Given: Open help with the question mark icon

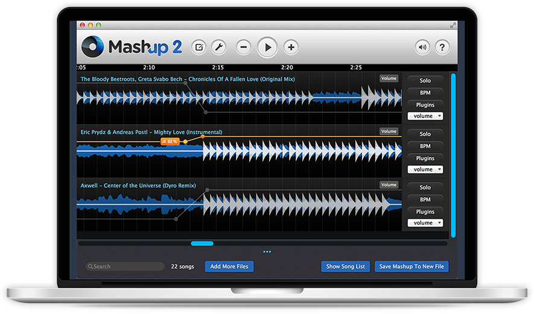Looking at the screenshot, I should (442, 47).
